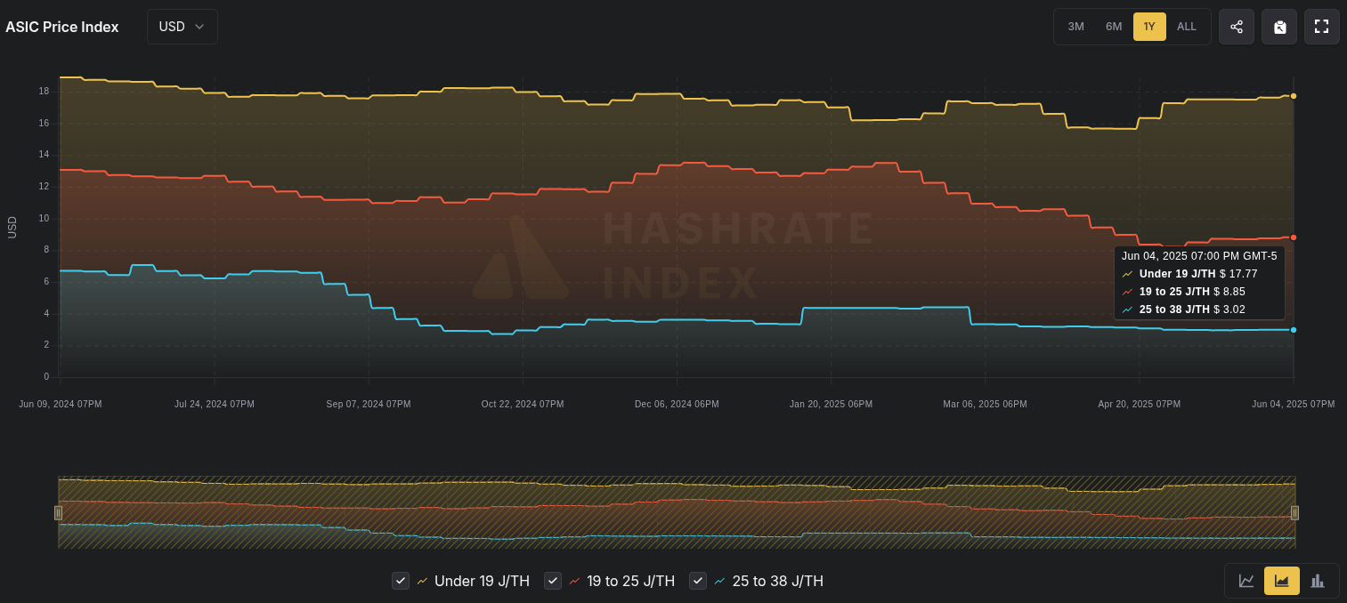Uncheck the 19 to 25 J/TH series checkbox
Image resolution: width=1347 pixels, height=603 pixels.
(553, 581)
